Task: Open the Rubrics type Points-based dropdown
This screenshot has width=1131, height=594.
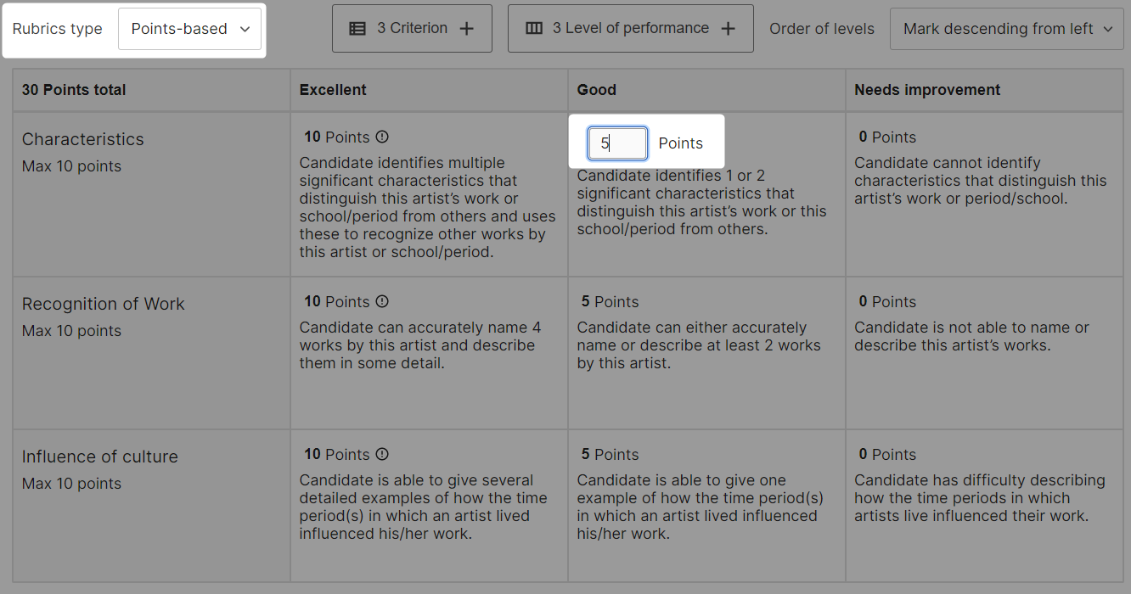Action: [189, 29]
